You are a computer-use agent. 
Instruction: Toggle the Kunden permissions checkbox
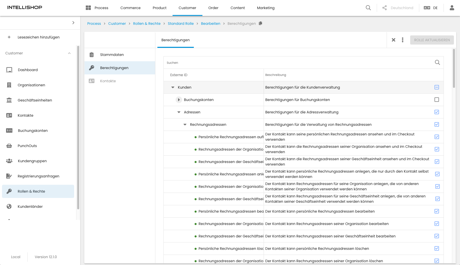pyautogui.click(x=436, y=87)
